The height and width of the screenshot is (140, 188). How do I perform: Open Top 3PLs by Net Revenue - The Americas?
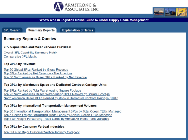click(38, 73)
